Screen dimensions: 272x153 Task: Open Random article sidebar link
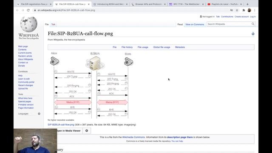pyautogui.click(x=25, y=56)
